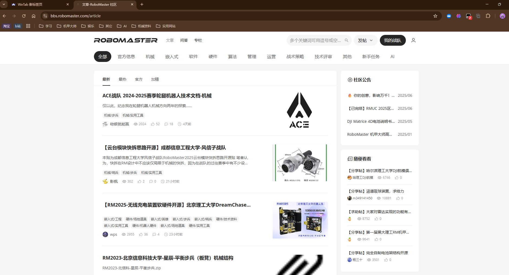This screenshot has width=509, height=275.
Task: Open the browser profile avatar
Action: [x=503, y=16]
